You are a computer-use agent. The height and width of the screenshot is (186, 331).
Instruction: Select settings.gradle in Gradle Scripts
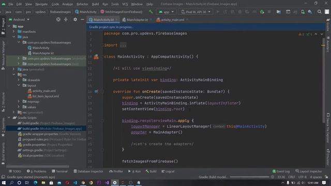coord(42,150)
